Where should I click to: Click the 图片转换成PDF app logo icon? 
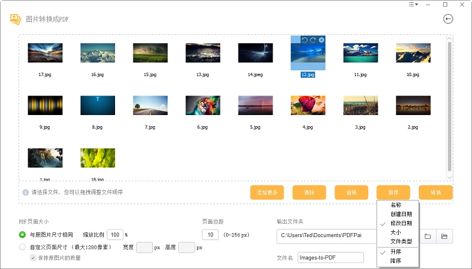15,19
